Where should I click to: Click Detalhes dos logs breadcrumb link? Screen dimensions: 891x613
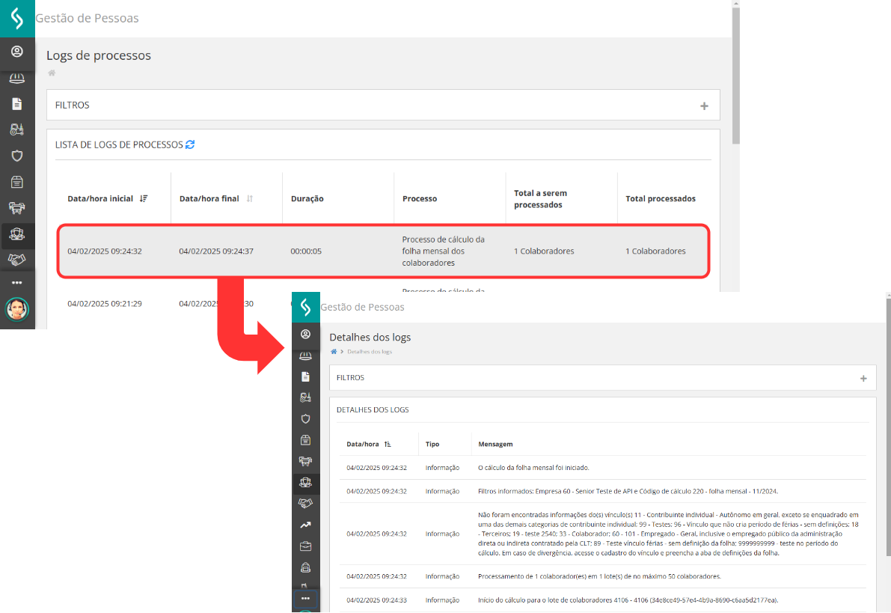pos(370,352)
